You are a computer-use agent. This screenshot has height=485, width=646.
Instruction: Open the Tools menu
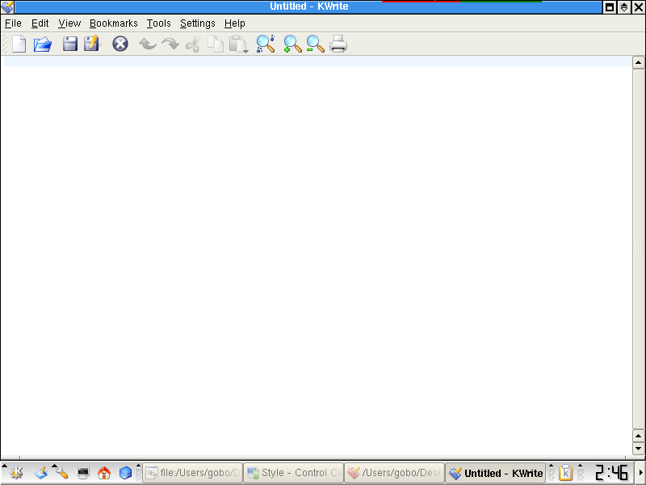158,23
